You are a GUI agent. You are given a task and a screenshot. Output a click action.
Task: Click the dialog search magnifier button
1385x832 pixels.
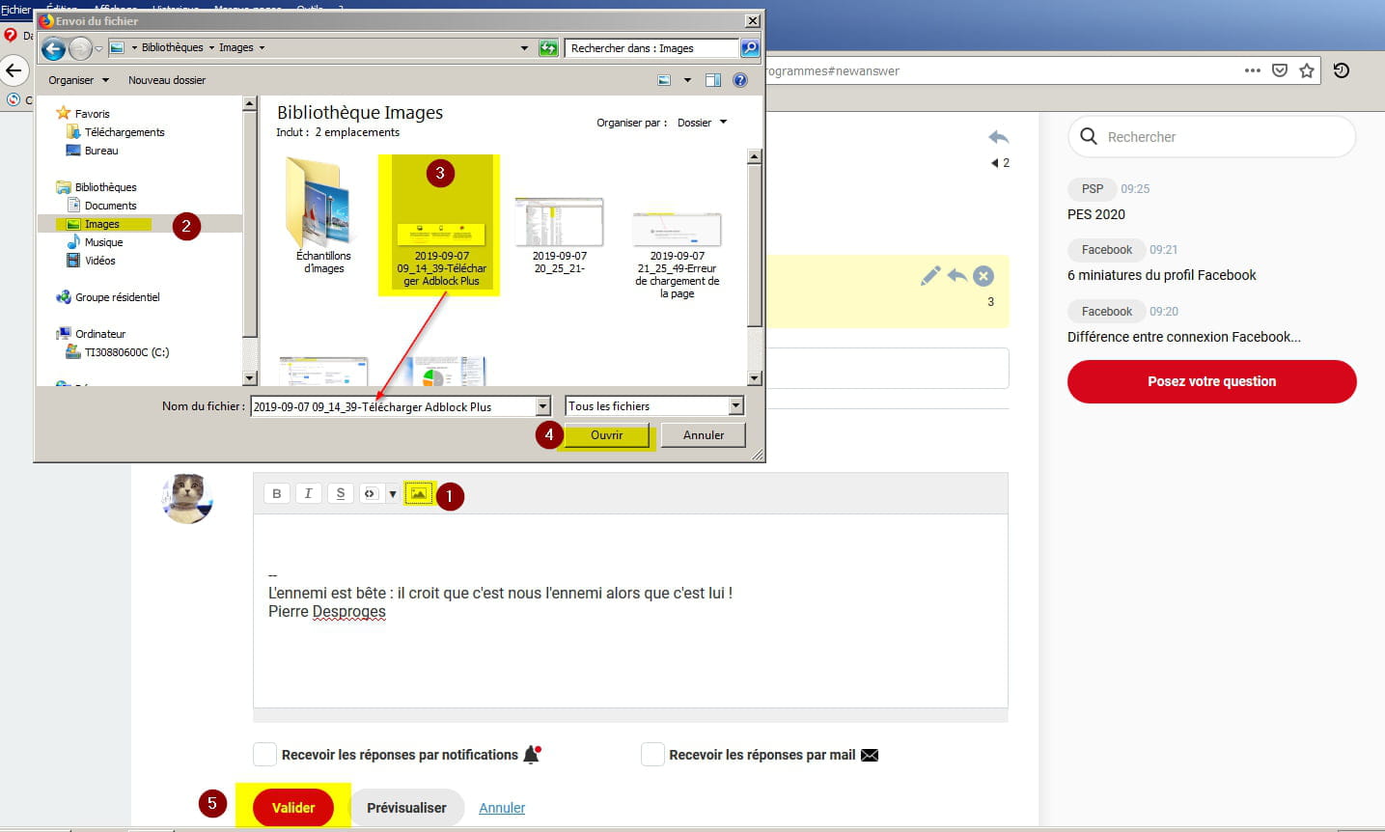pos(749,47)
